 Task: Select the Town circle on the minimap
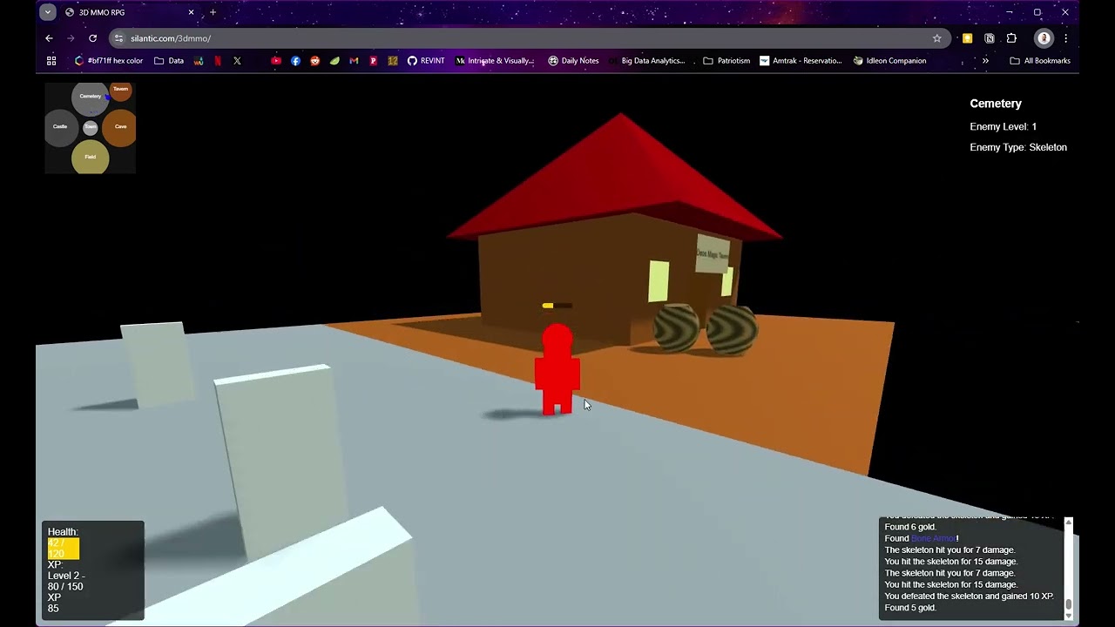coord(91,127)
